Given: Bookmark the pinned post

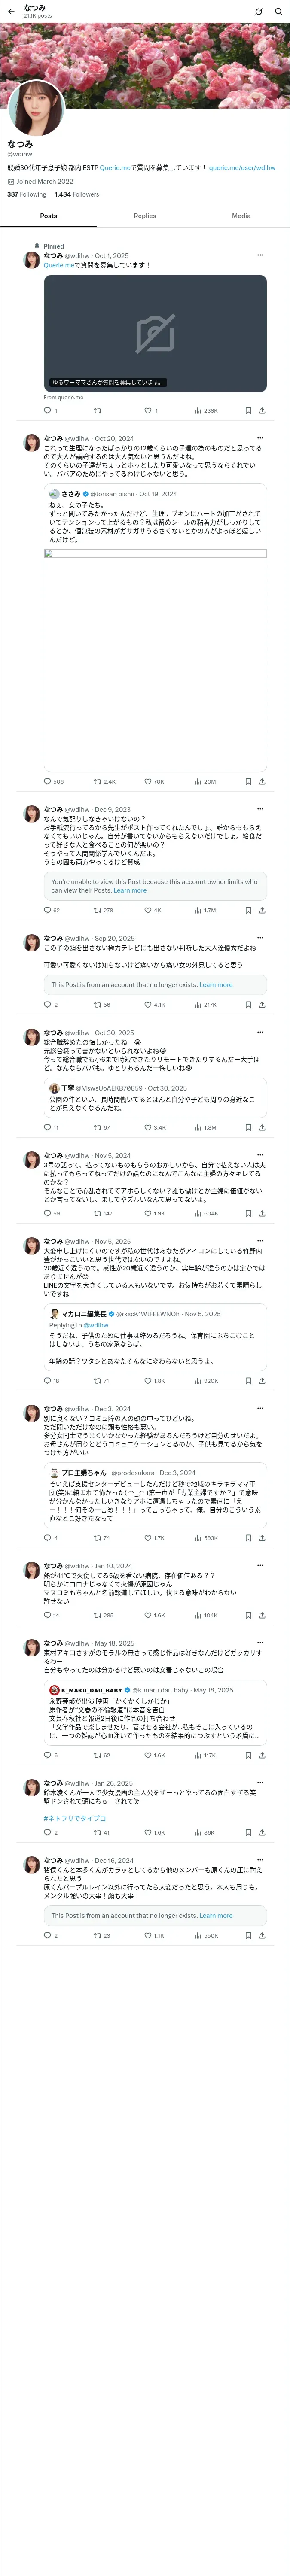Looking at the screenshot, I should click(248, 410).
